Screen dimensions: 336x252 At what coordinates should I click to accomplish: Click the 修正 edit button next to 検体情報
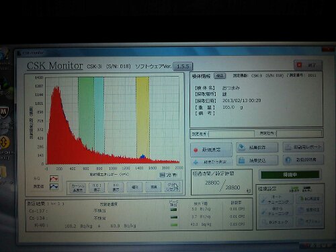point(220,76)
